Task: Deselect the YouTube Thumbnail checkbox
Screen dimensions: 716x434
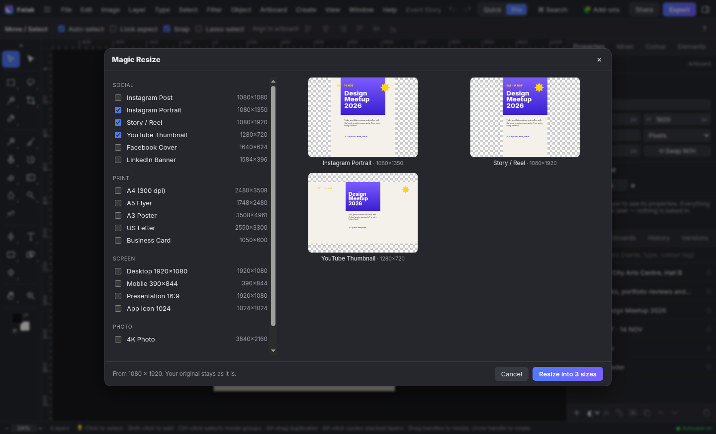Action: pyautogui.click(x=118, y=135)
